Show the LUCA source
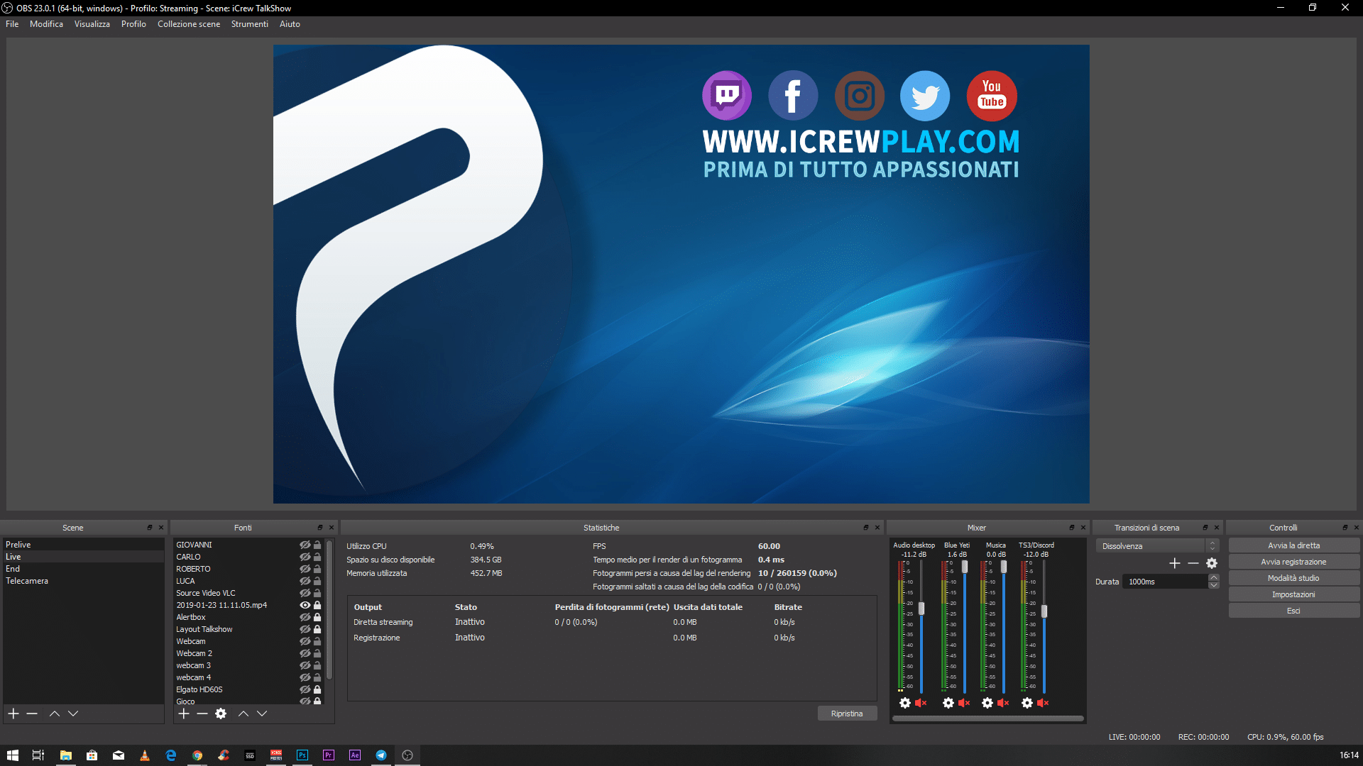This screenshot has width=1363, height=766. point(305,581)
